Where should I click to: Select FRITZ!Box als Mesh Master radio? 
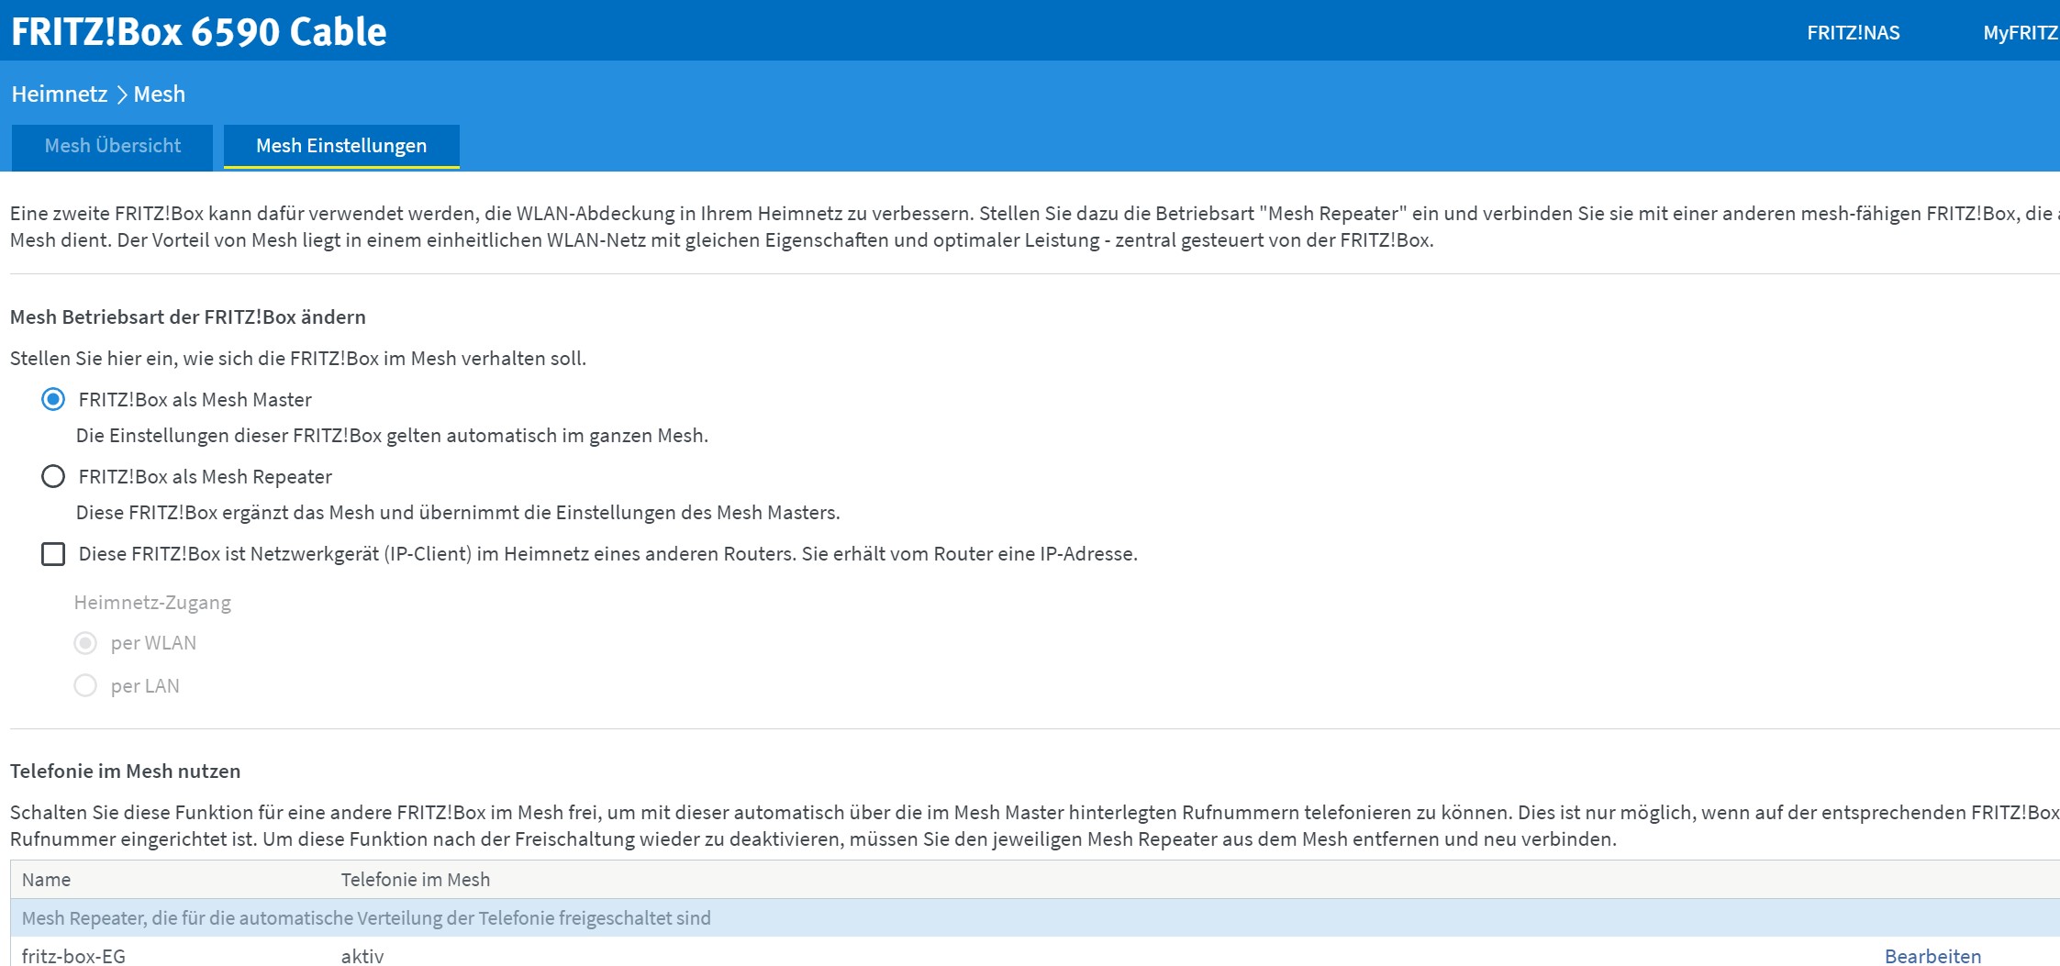[53, 399]
